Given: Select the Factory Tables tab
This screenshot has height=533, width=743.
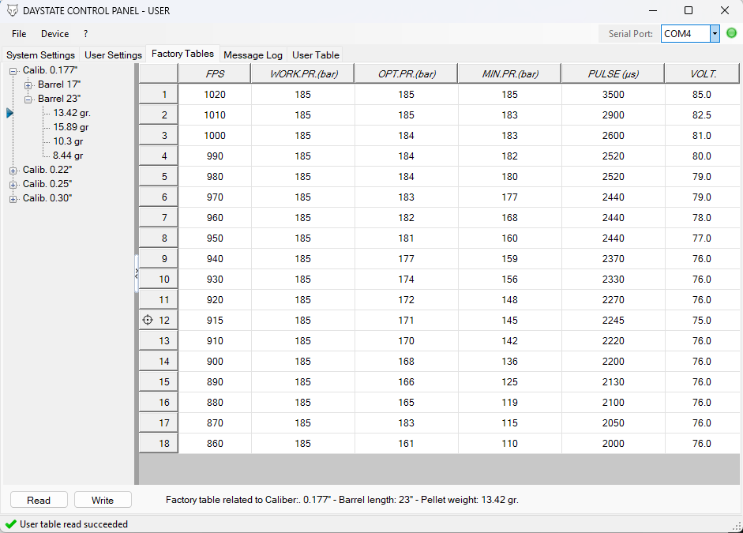Looking at the screenshot, I should coord(183,54).
